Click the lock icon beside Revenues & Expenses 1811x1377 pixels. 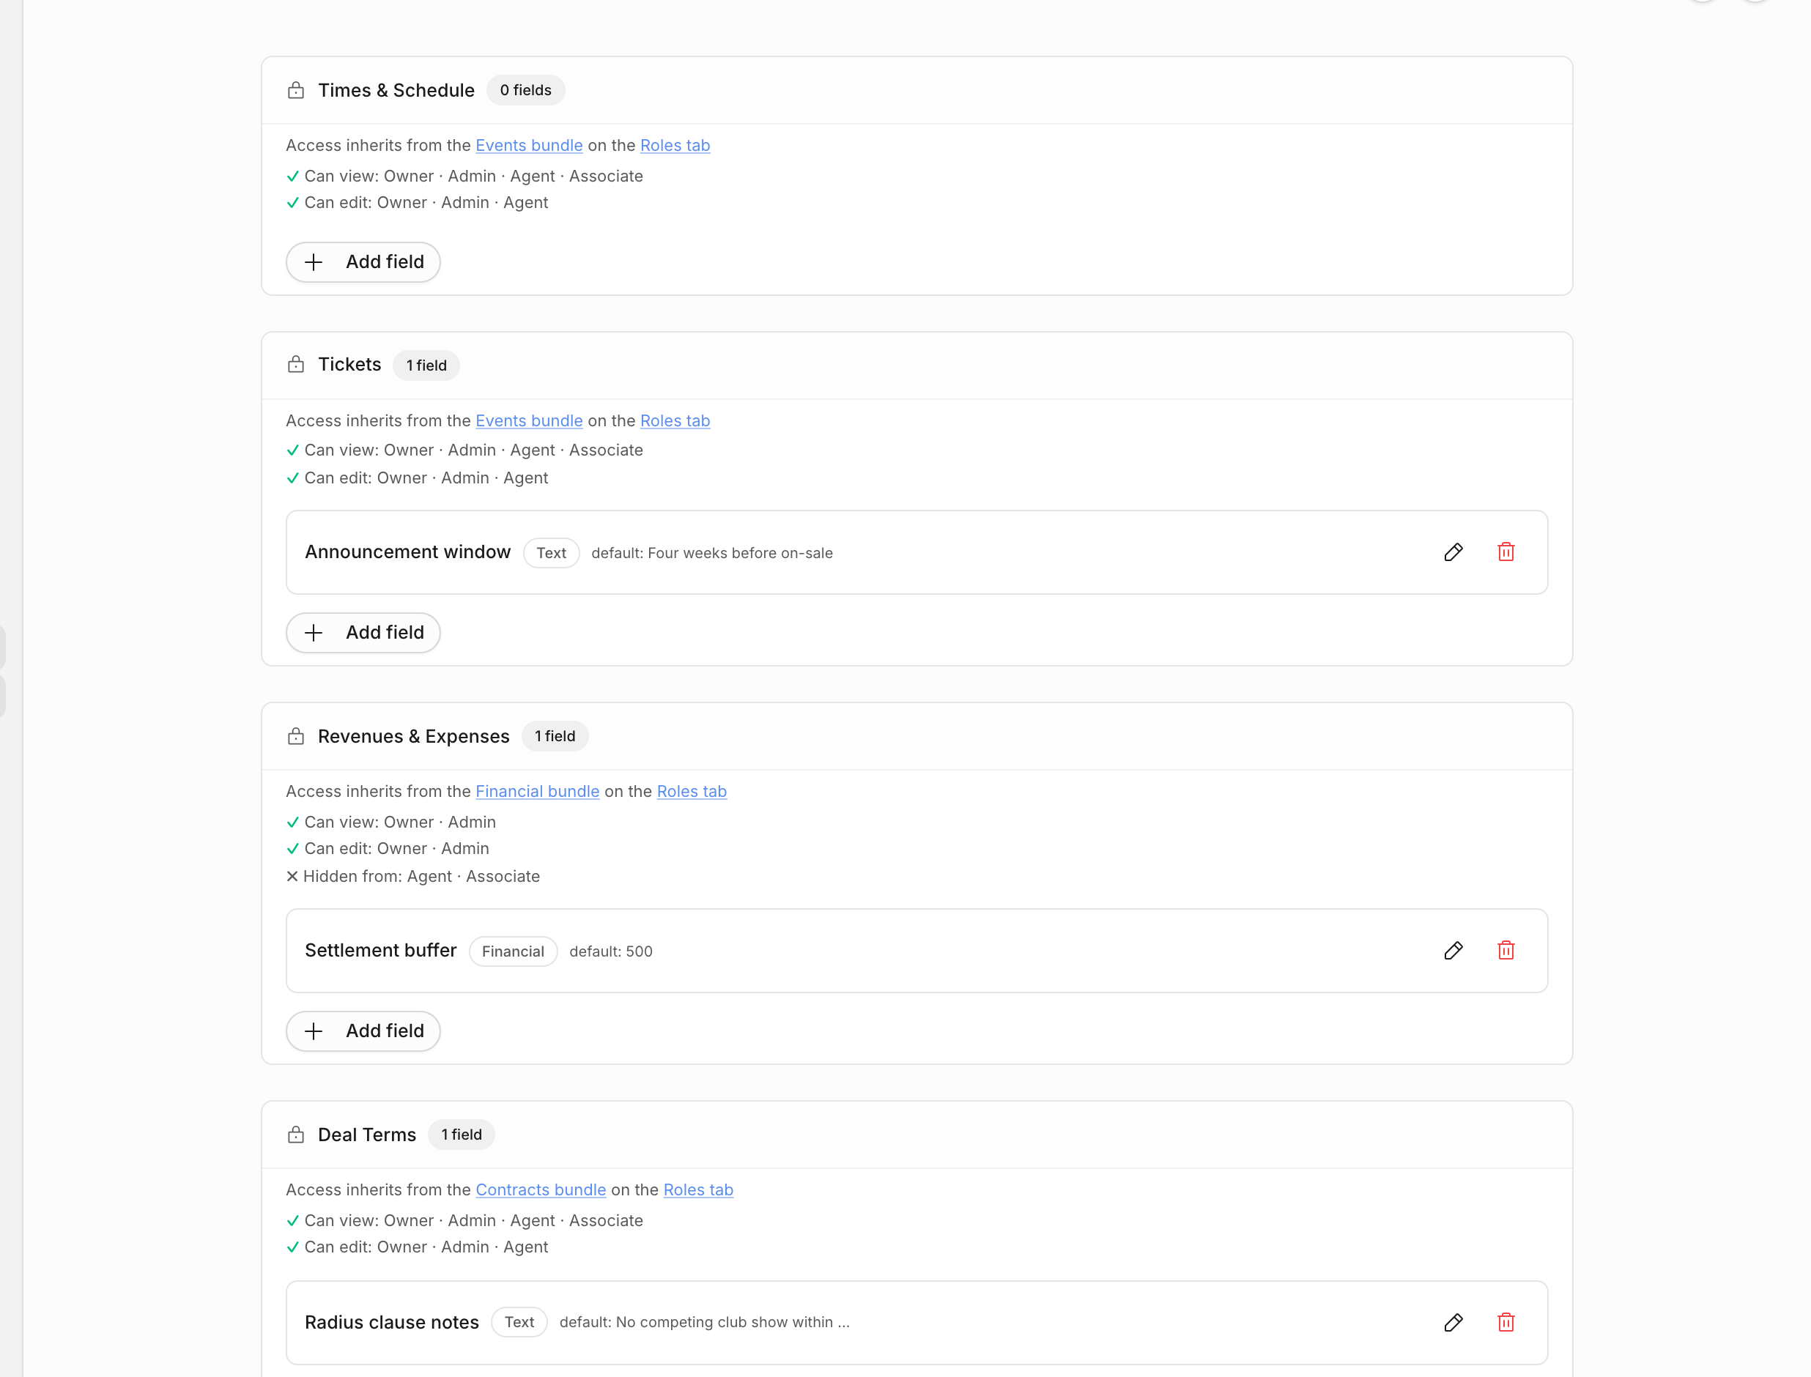tap(296, 736)
